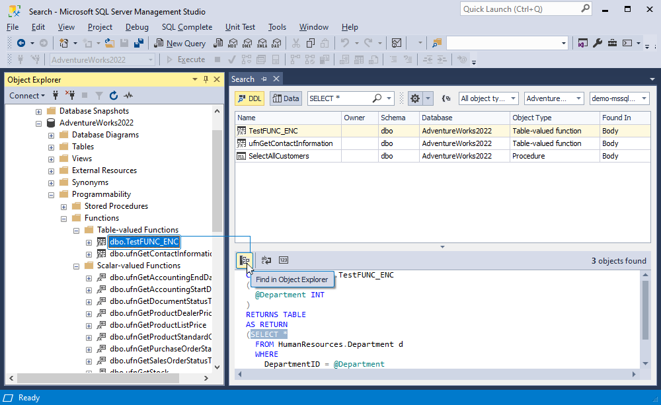Screen dimensions: 661x405
Task: Open the Edit menu
Action: (x=38, y=27)
